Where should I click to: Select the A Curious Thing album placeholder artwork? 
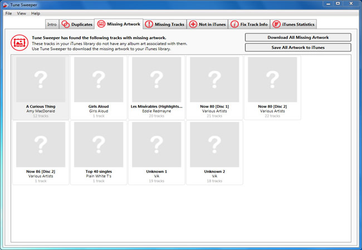(41, 79)
